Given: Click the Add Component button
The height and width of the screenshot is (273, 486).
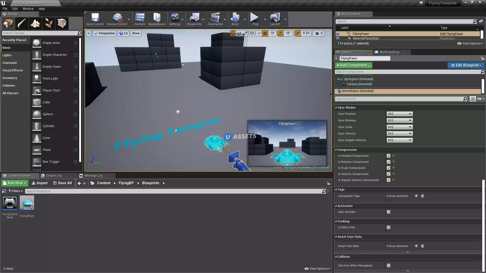Looking at the screenshot, I should tap(353, 65).
